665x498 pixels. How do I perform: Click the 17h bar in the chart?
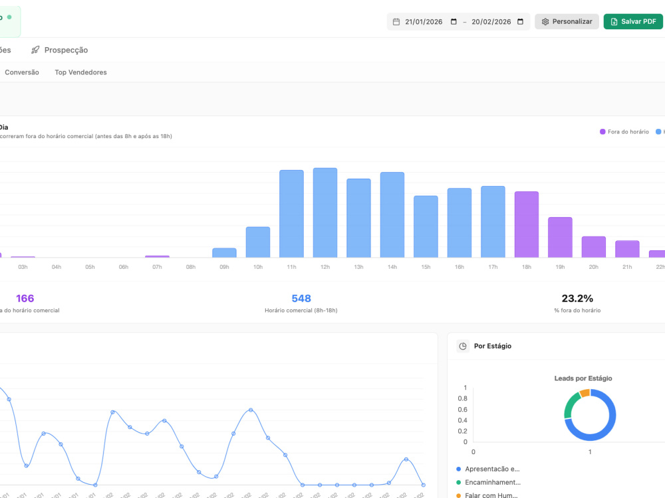(493, 222)
